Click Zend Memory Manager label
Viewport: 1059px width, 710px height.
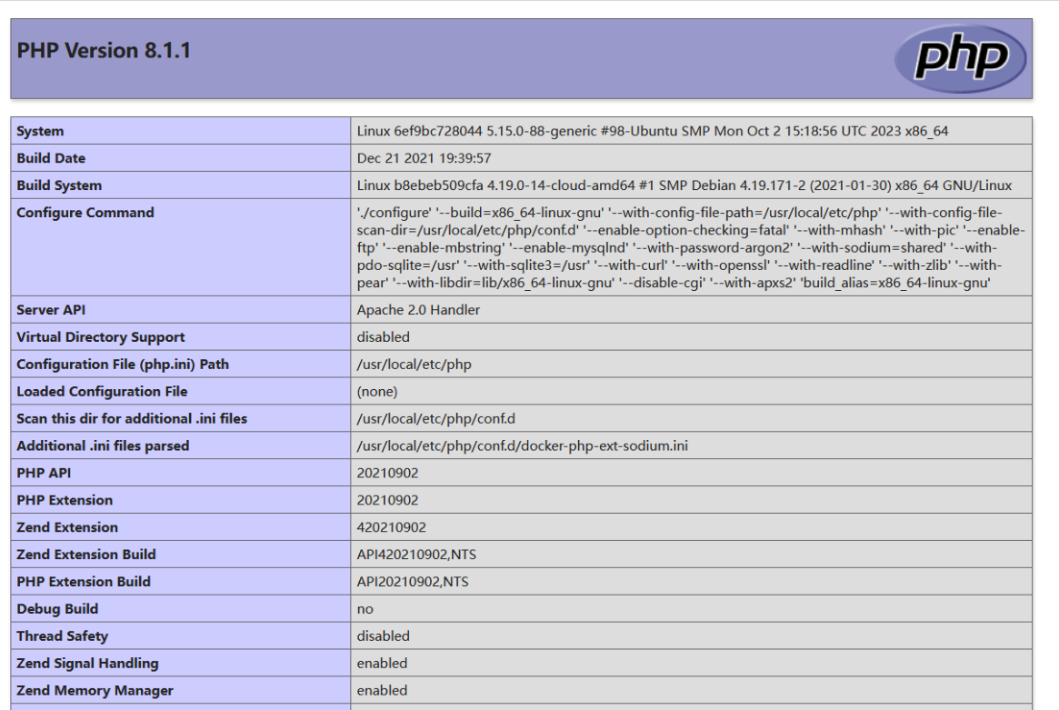[95, 690]
